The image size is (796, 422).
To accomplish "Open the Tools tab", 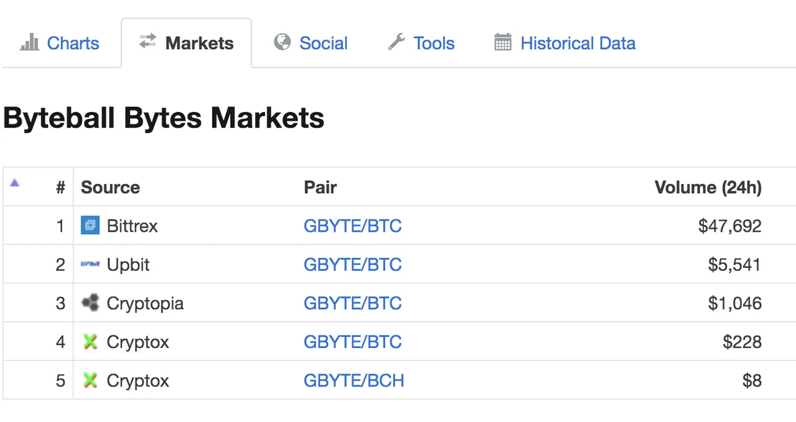I will click(x=422, y=43).
